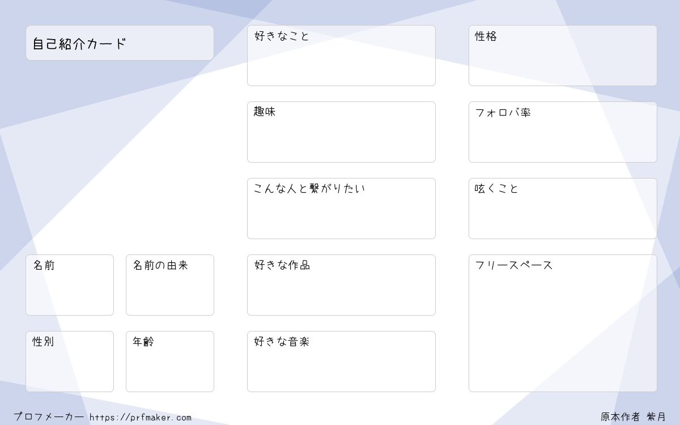Click the プロフメーカー footer text

pos(49,417)
